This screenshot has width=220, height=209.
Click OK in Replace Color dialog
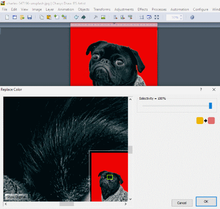click(x=206, y=202)
